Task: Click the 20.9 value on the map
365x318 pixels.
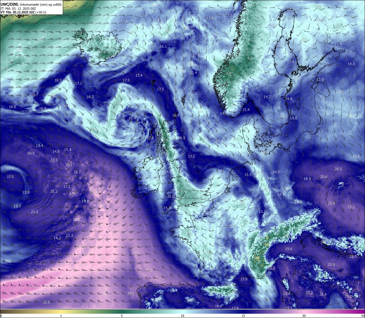Action: point(31,153)
